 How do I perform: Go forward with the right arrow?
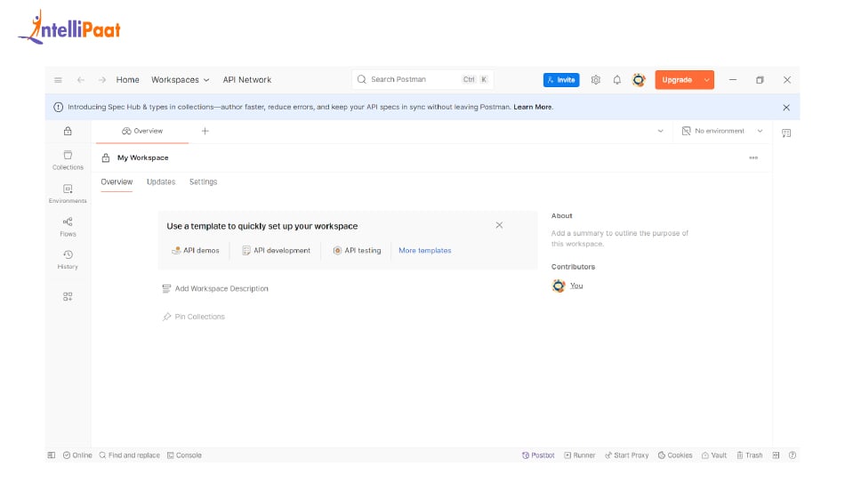(102, 80)
